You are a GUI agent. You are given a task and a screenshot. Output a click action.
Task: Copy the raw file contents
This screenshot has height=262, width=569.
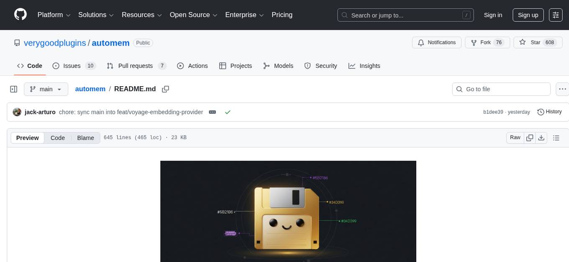coord(530,137)
